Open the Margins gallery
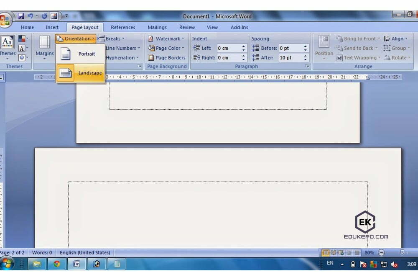The image size is (418, 272). 44,46
